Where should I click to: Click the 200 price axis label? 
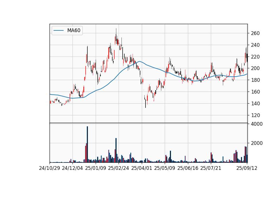(x=255, y=68)
